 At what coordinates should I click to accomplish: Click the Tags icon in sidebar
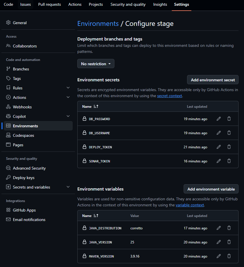(x=8, y=78)
